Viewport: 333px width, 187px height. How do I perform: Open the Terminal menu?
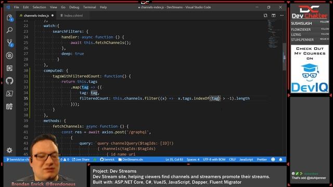89,7
